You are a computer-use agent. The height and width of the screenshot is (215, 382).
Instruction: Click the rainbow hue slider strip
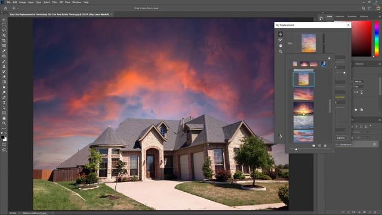[377, 39]
